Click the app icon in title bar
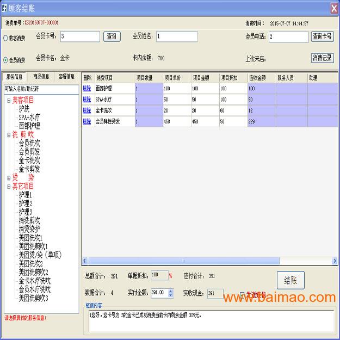Image resolution: width=340 pixels, height=340 pixels. (5, 8)
